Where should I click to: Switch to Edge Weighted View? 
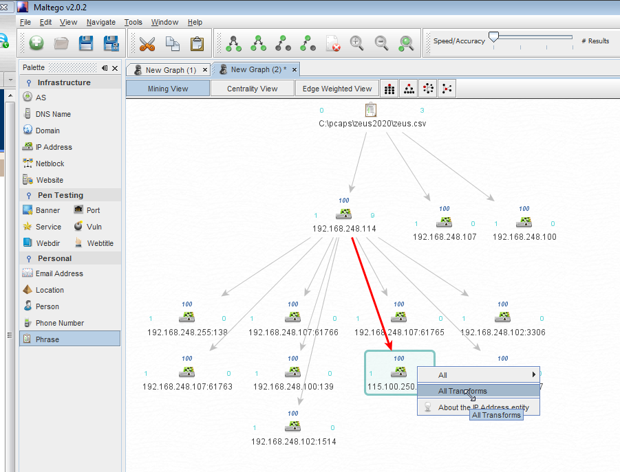pyautogui.click(x=337, y=89)
